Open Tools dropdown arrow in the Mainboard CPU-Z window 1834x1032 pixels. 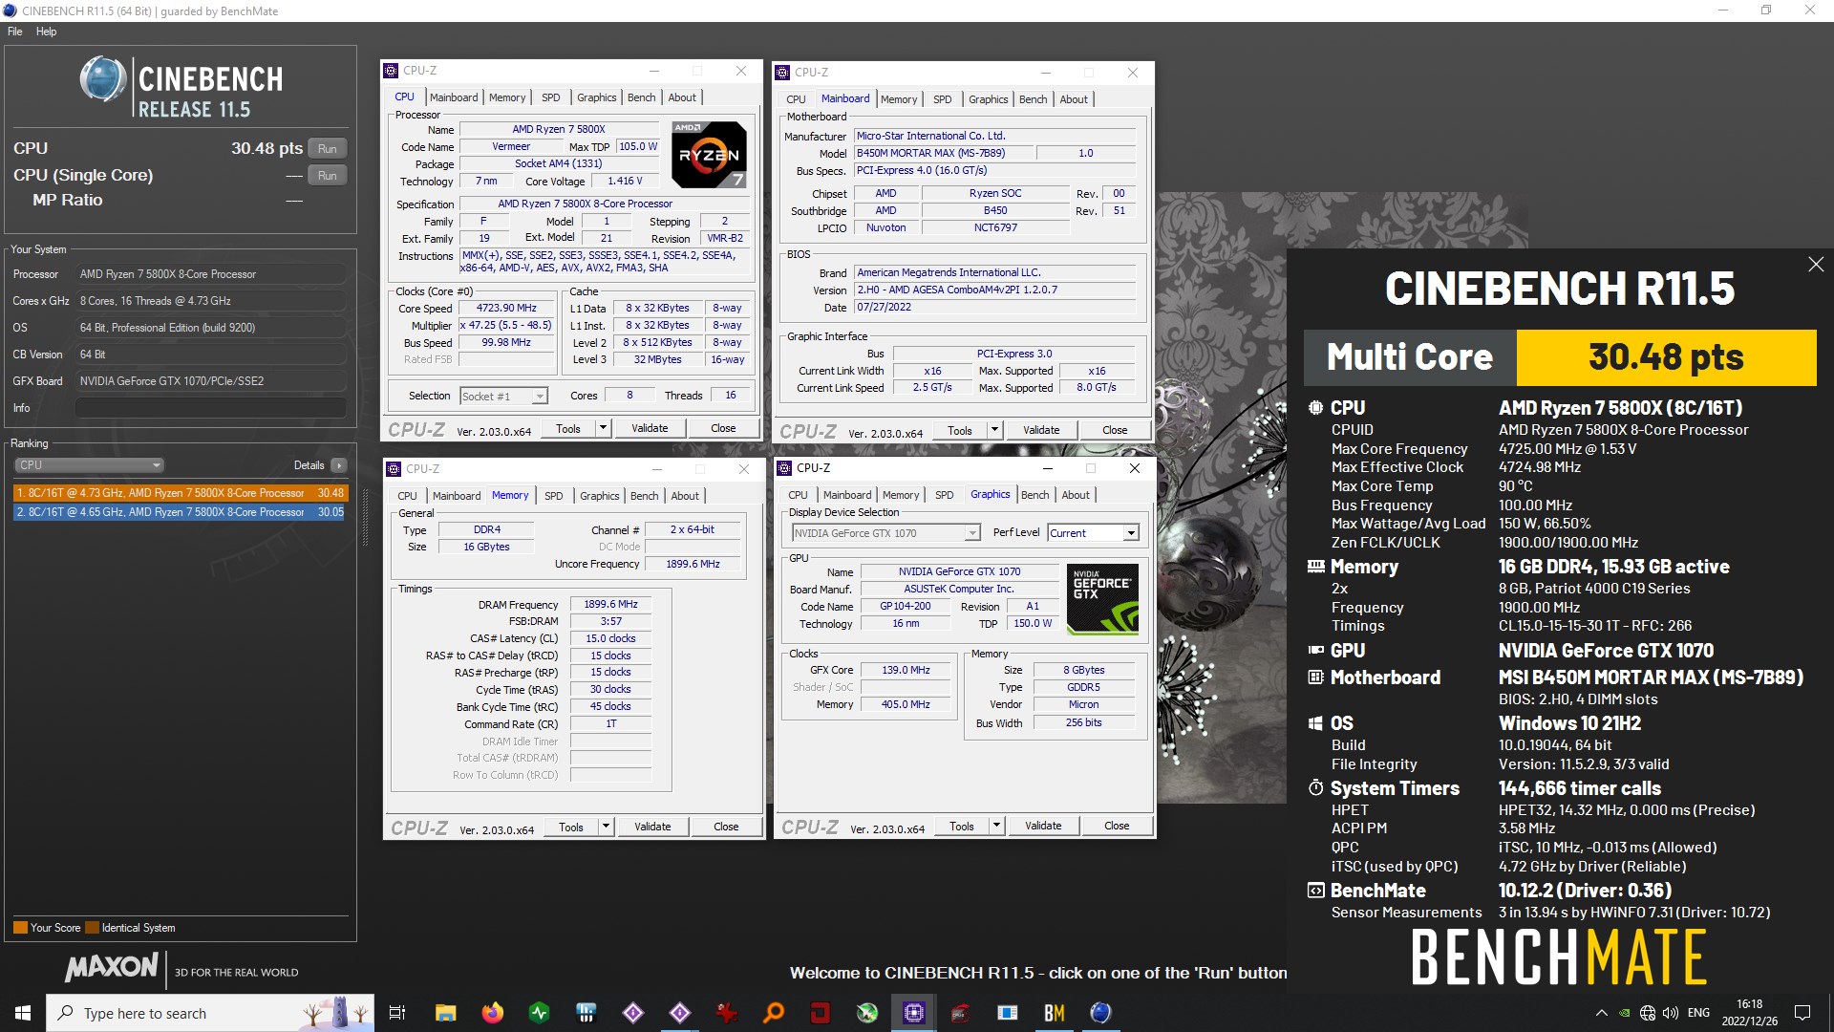click(x=994, y=430)
